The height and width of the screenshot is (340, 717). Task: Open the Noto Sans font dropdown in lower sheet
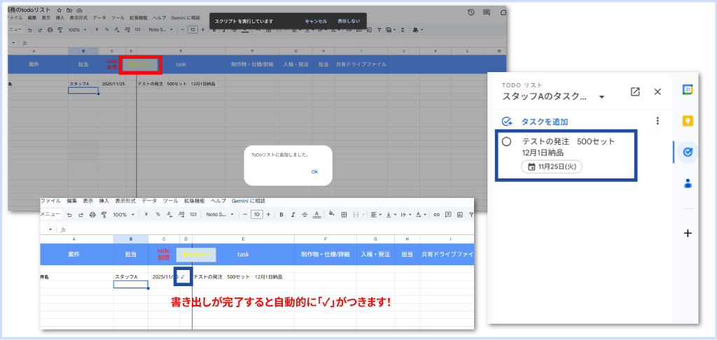[219, 214]
